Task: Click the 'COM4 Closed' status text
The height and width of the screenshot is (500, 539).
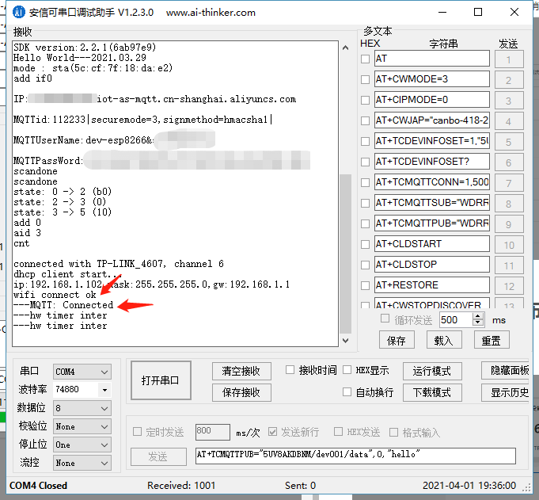Action: click(38, 486)
